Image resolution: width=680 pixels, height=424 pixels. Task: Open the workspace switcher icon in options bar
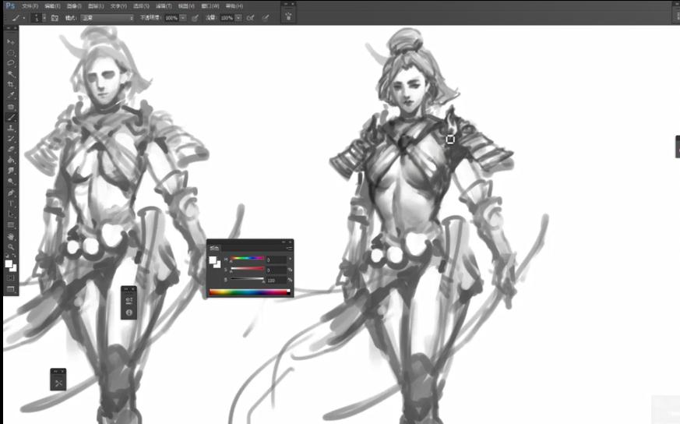pos(288,16)
